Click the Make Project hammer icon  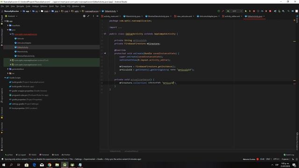click(x=223, y=11)
